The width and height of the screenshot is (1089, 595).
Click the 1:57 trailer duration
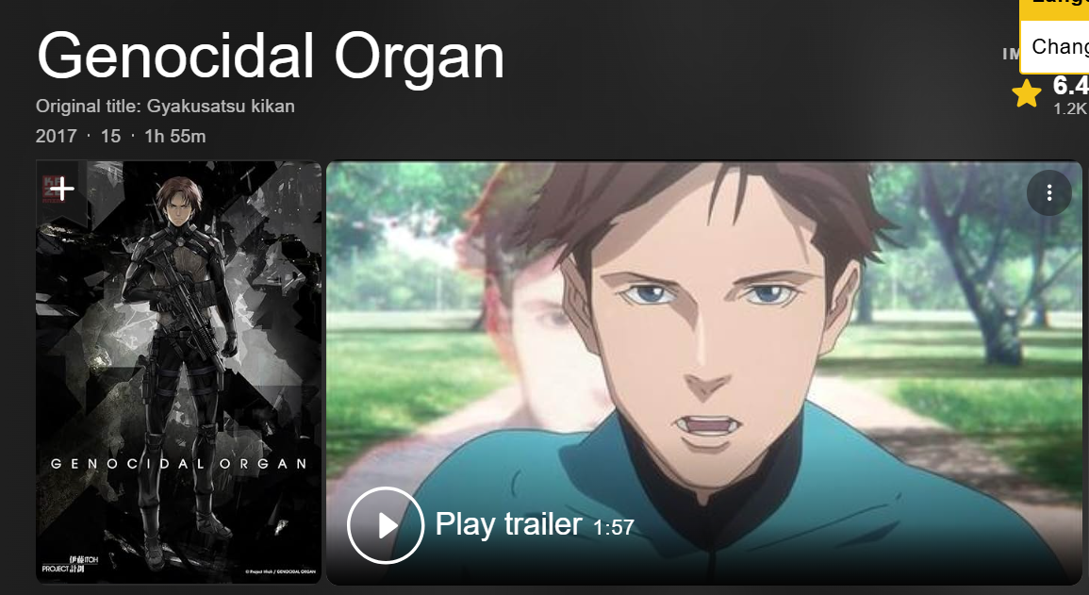[x=613, y=528]
